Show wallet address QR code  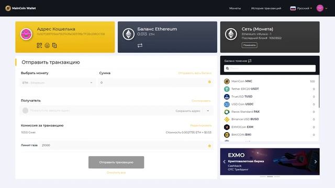pos(39,45)
